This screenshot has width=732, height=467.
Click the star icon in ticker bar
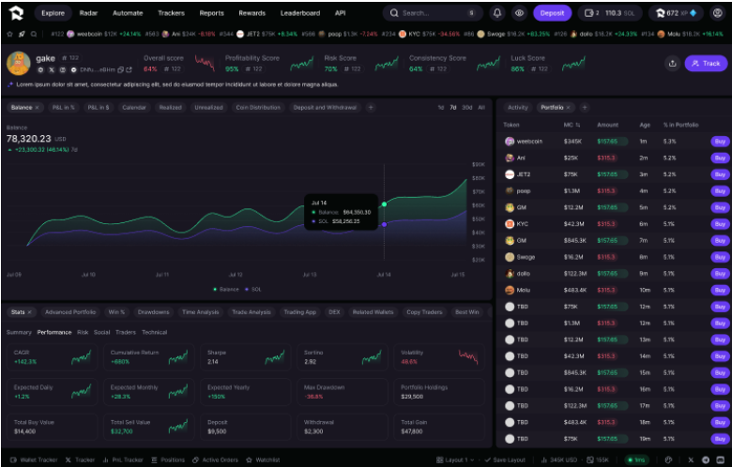coord(9,34)
